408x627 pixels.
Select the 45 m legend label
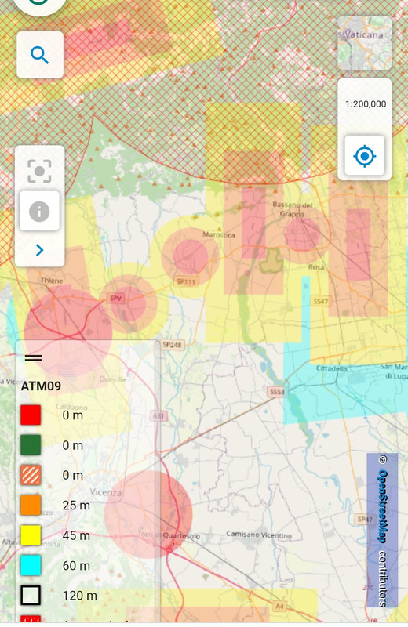(76, 535)
